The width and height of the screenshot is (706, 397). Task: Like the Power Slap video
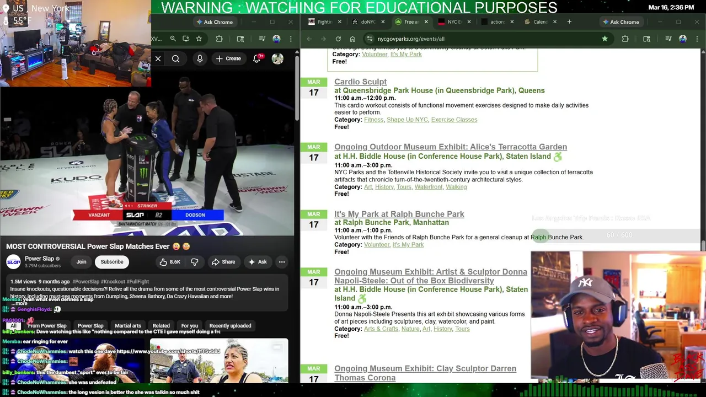pos(170,262)
